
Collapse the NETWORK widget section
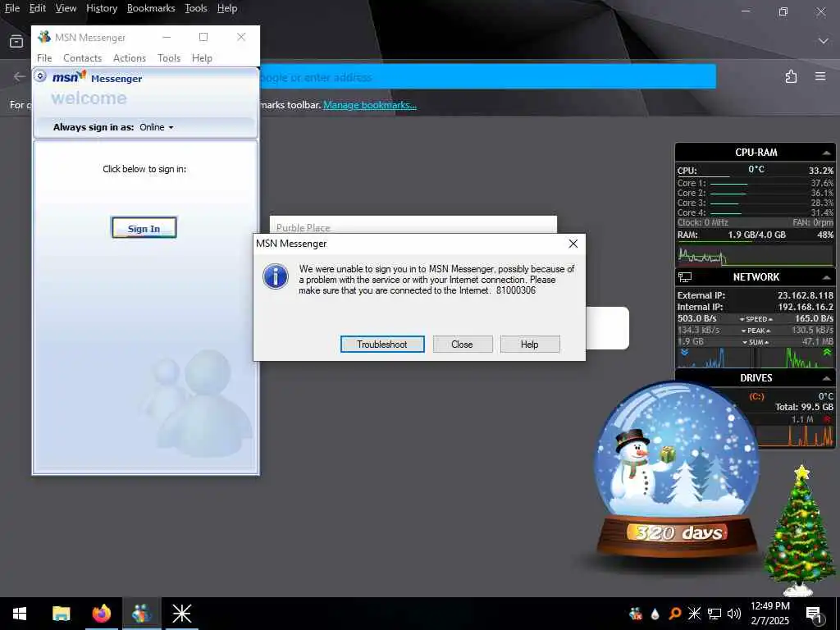[x=826, y=277]
